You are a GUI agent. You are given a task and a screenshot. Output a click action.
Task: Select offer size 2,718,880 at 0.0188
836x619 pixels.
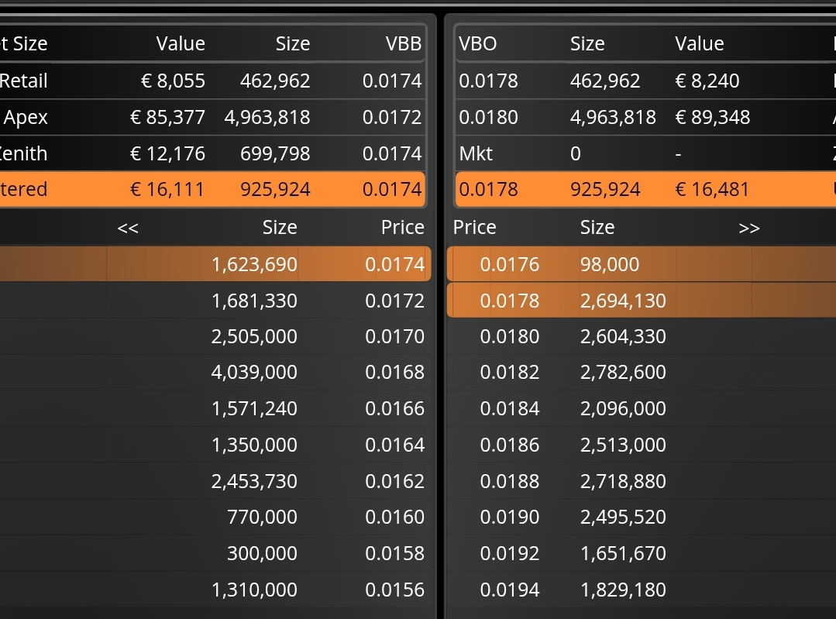click(623, 481)
